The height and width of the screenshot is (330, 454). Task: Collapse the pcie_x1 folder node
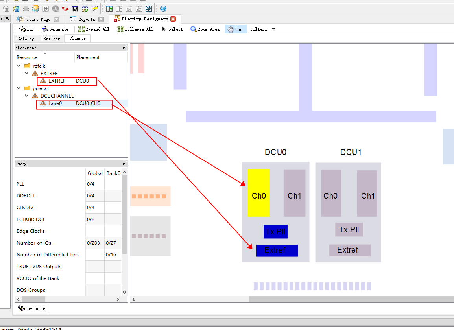[x=19, y=88]
